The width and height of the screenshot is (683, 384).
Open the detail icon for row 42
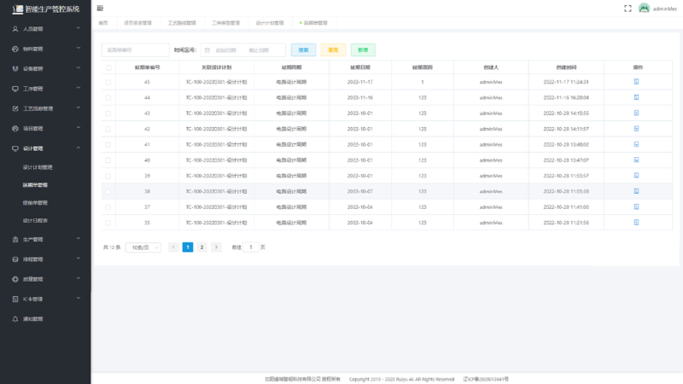[637, 129]
